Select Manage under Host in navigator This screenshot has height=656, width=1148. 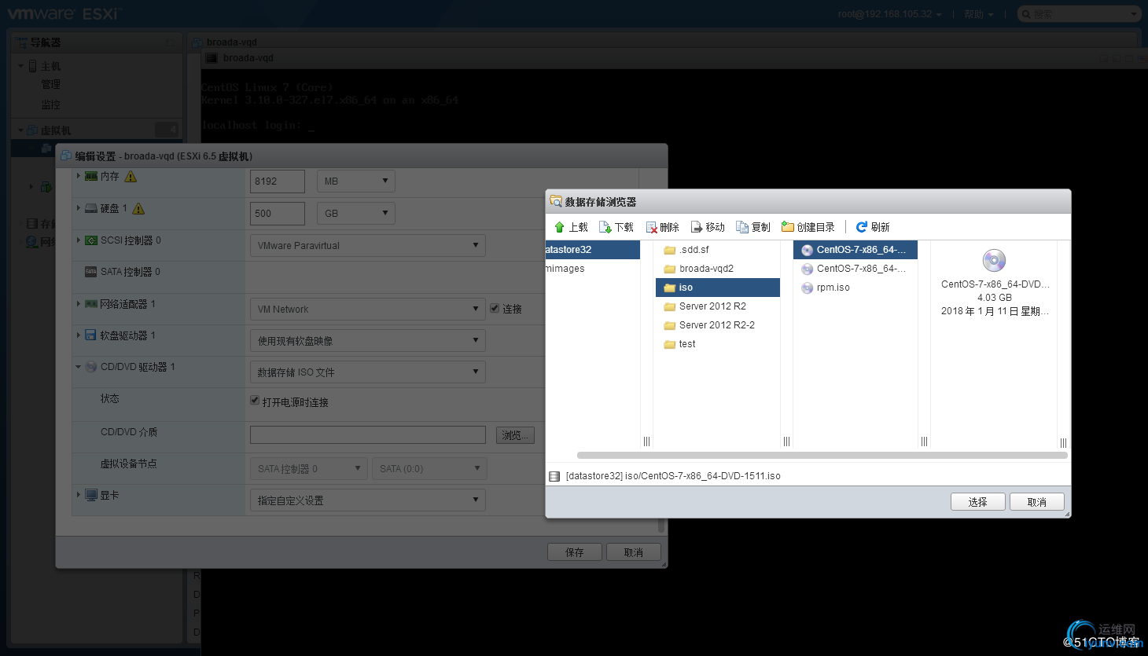point(50,85)
